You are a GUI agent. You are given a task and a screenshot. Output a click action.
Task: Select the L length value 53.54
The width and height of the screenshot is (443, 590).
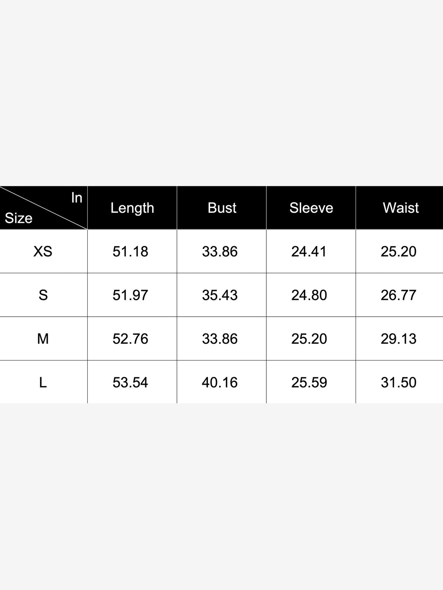[x=130, y=382]
